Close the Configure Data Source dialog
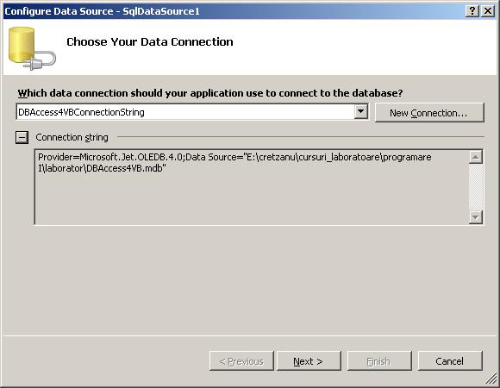This screenshot has width=500, height=388. pyautogui.click(x=488, y=11)
